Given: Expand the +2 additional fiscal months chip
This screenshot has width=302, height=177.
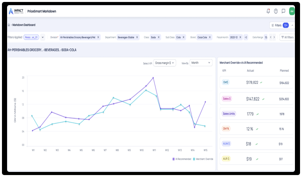Looking at the screenshot, I should tap(246, 37).
